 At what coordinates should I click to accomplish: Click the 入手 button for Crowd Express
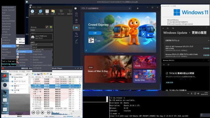[95, 33]
